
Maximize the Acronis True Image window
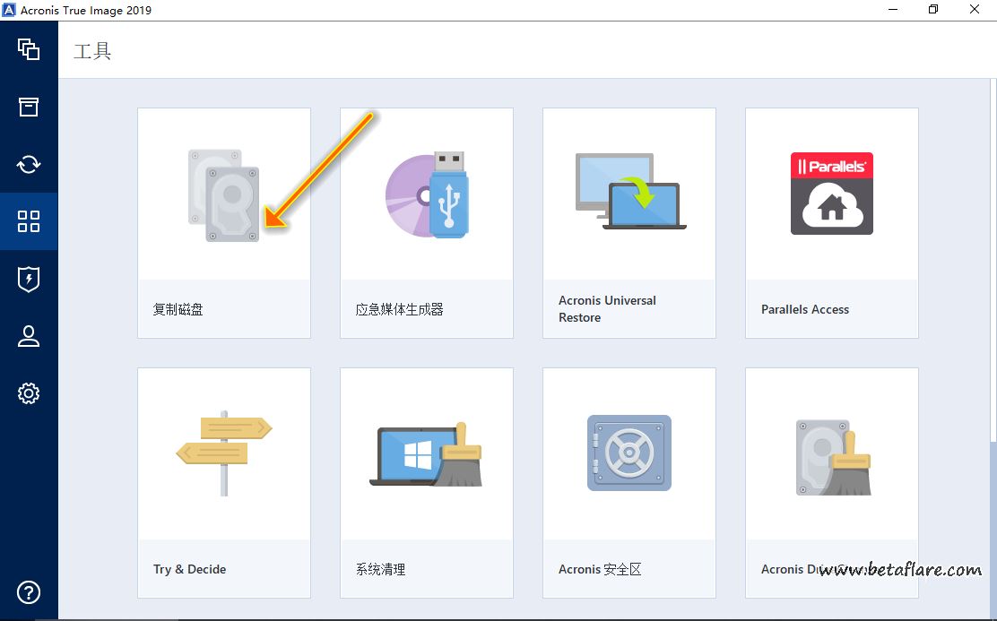click(x=933, y=10)
